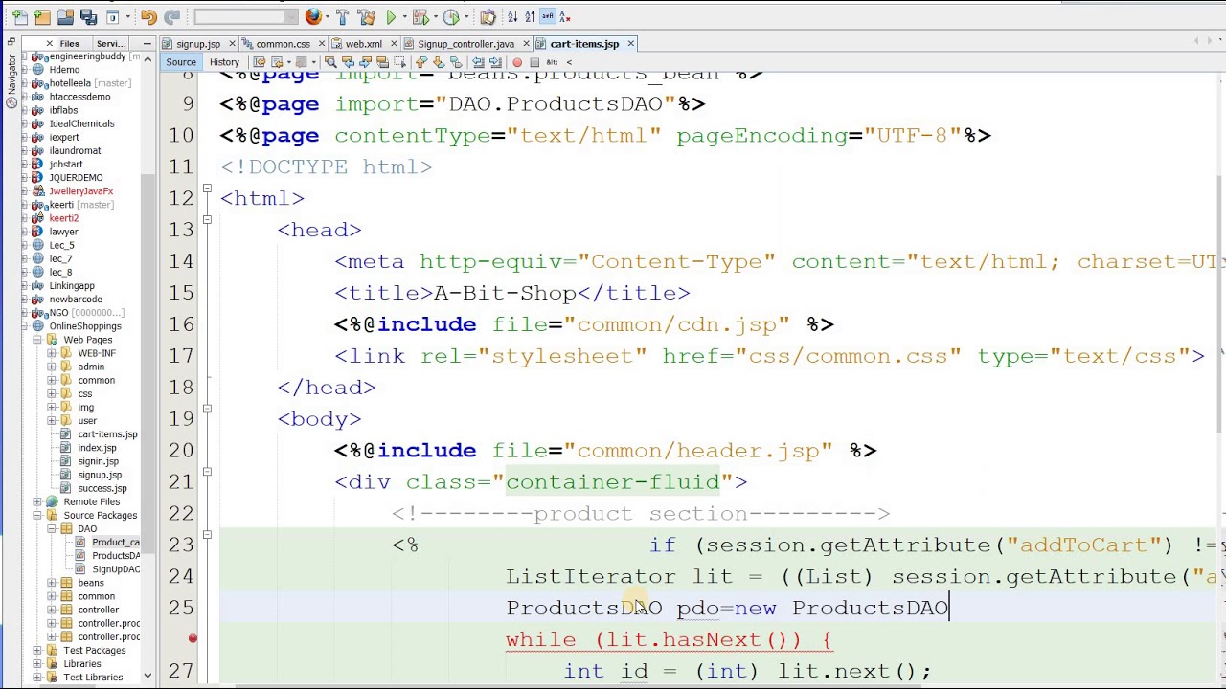Screen dimensions: 1226x689
Task: Select the JwelleryJavaFx project
Action: coord(80,191)
